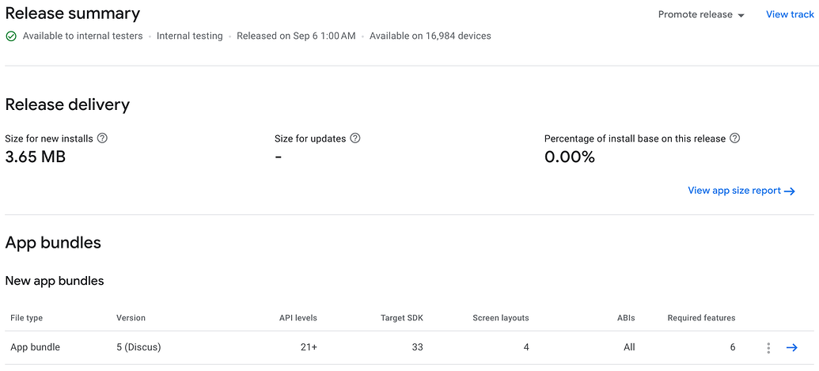Image resolution: width=819 pixels, height=371 pixels.
Task: Open help icon for Size for new installs
Action: tap(102, 138)
